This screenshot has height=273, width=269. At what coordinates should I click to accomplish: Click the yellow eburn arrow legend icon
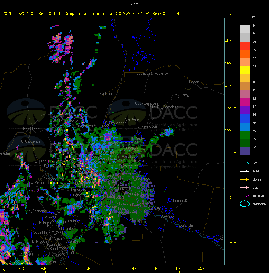tap(244, 180)
